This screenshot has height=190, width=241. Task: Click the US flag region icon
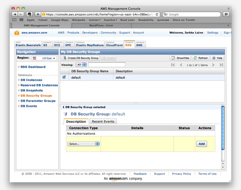click(x=35, y=58)
